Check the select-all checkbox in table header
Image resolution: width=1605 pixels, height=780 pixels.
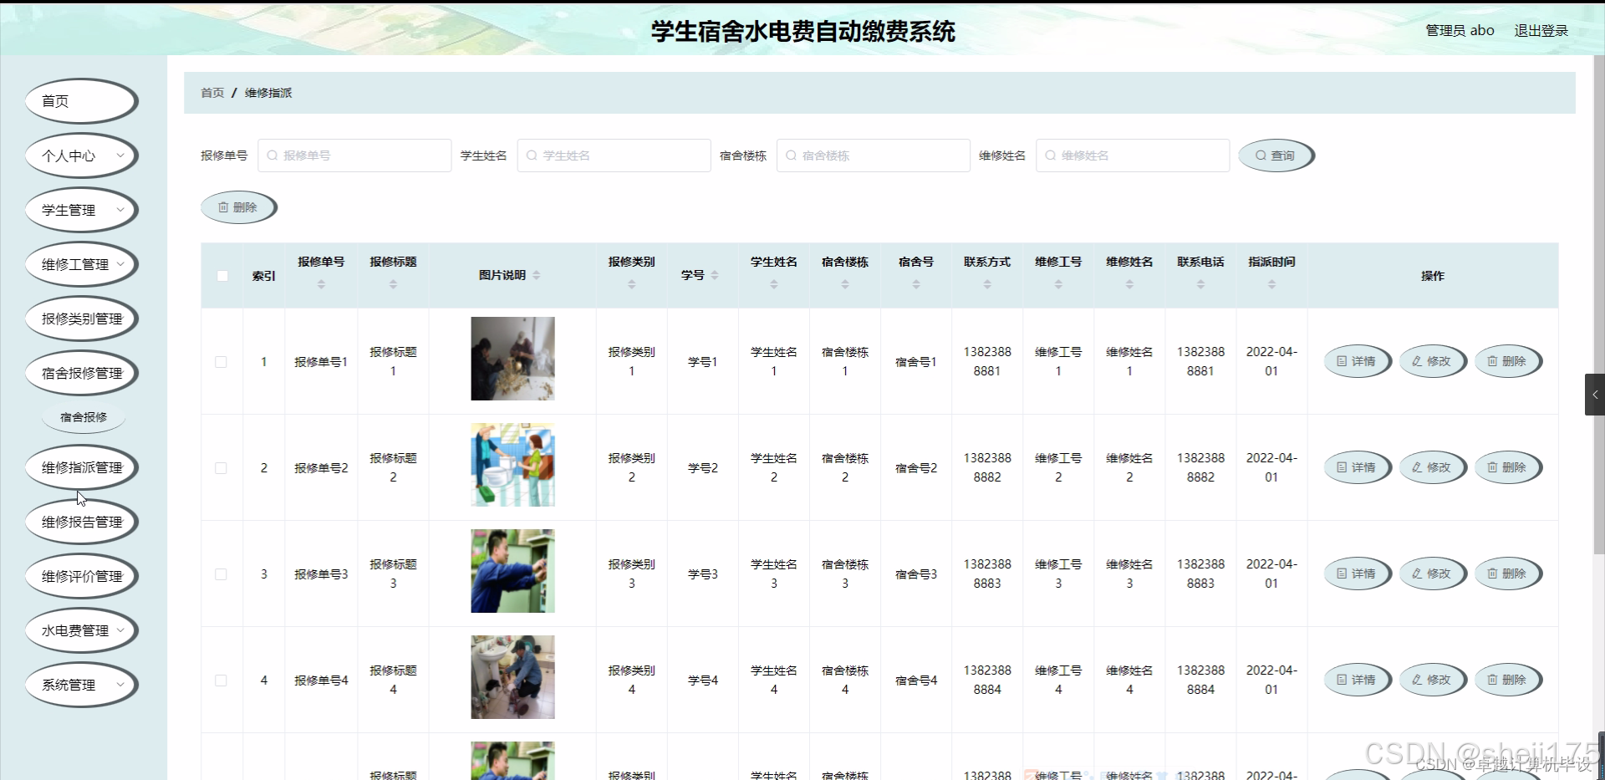[x=222, y=275]
